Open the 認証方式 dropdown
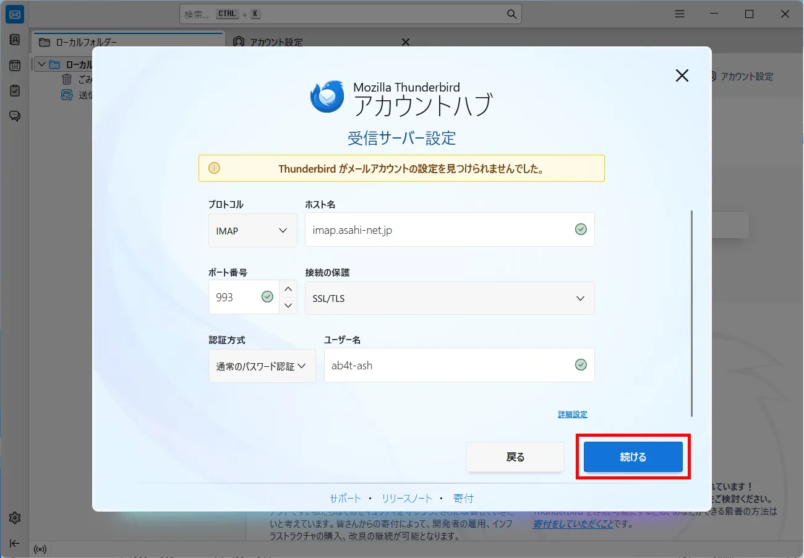The image size is (804, 558). tap(262, 366)
